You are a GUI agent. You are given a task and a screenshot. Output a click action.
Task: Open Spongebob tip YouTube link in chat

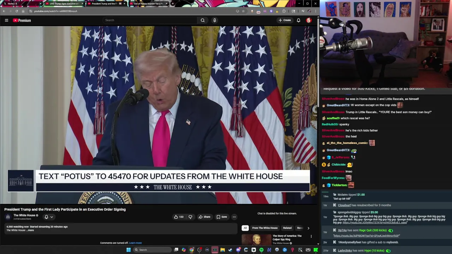pyautogui.click(x=375, y=223)
